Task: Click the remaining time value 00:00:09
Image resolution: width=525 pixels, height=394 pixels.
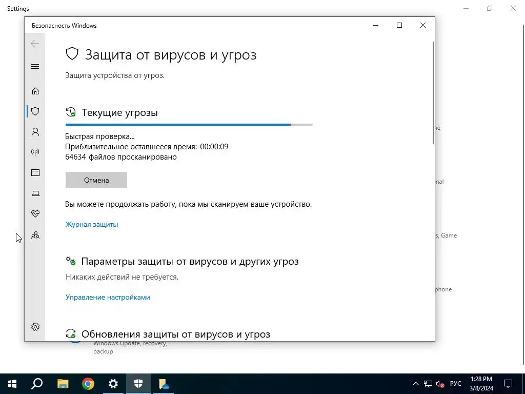Action: coord(214,147)
